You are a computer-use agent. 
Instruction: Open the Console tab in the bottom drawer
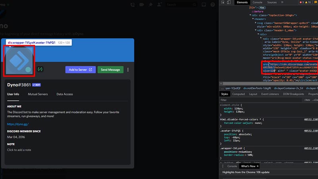[232, 166]
